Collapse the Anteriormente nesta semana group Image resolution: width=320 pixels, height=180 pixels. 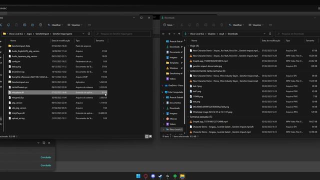(x=188, y=71)
